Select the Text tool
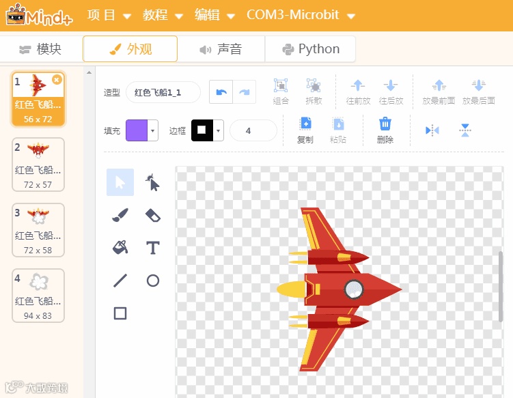The height and width of the screenshot is (398, 513). (x=153, y=248)
